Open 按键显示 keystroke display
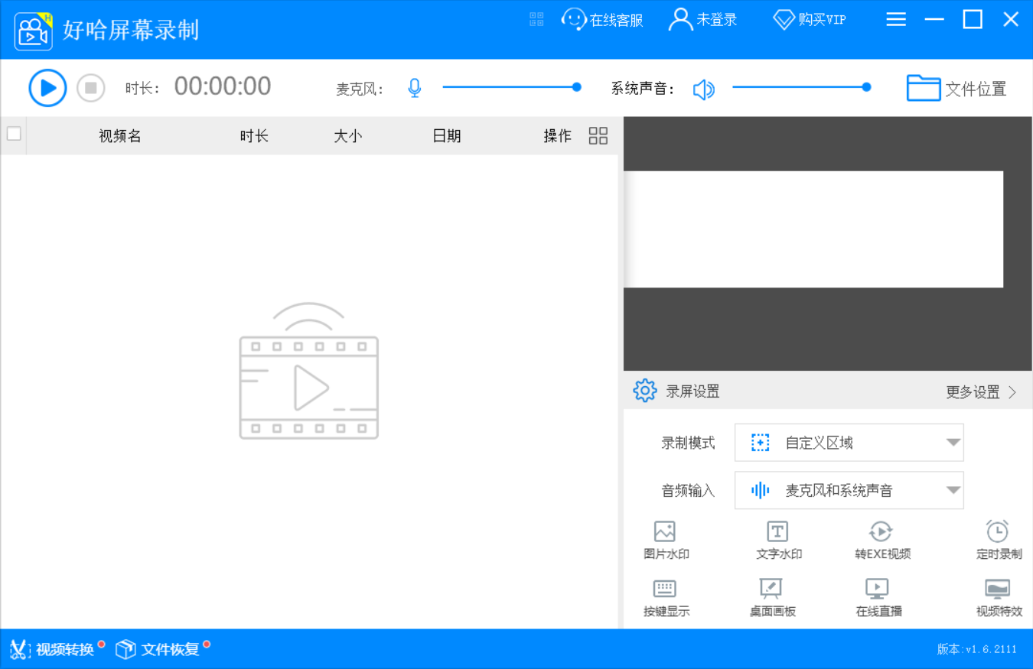Viewport: 1033px width, 669px height. pos(666,598)
